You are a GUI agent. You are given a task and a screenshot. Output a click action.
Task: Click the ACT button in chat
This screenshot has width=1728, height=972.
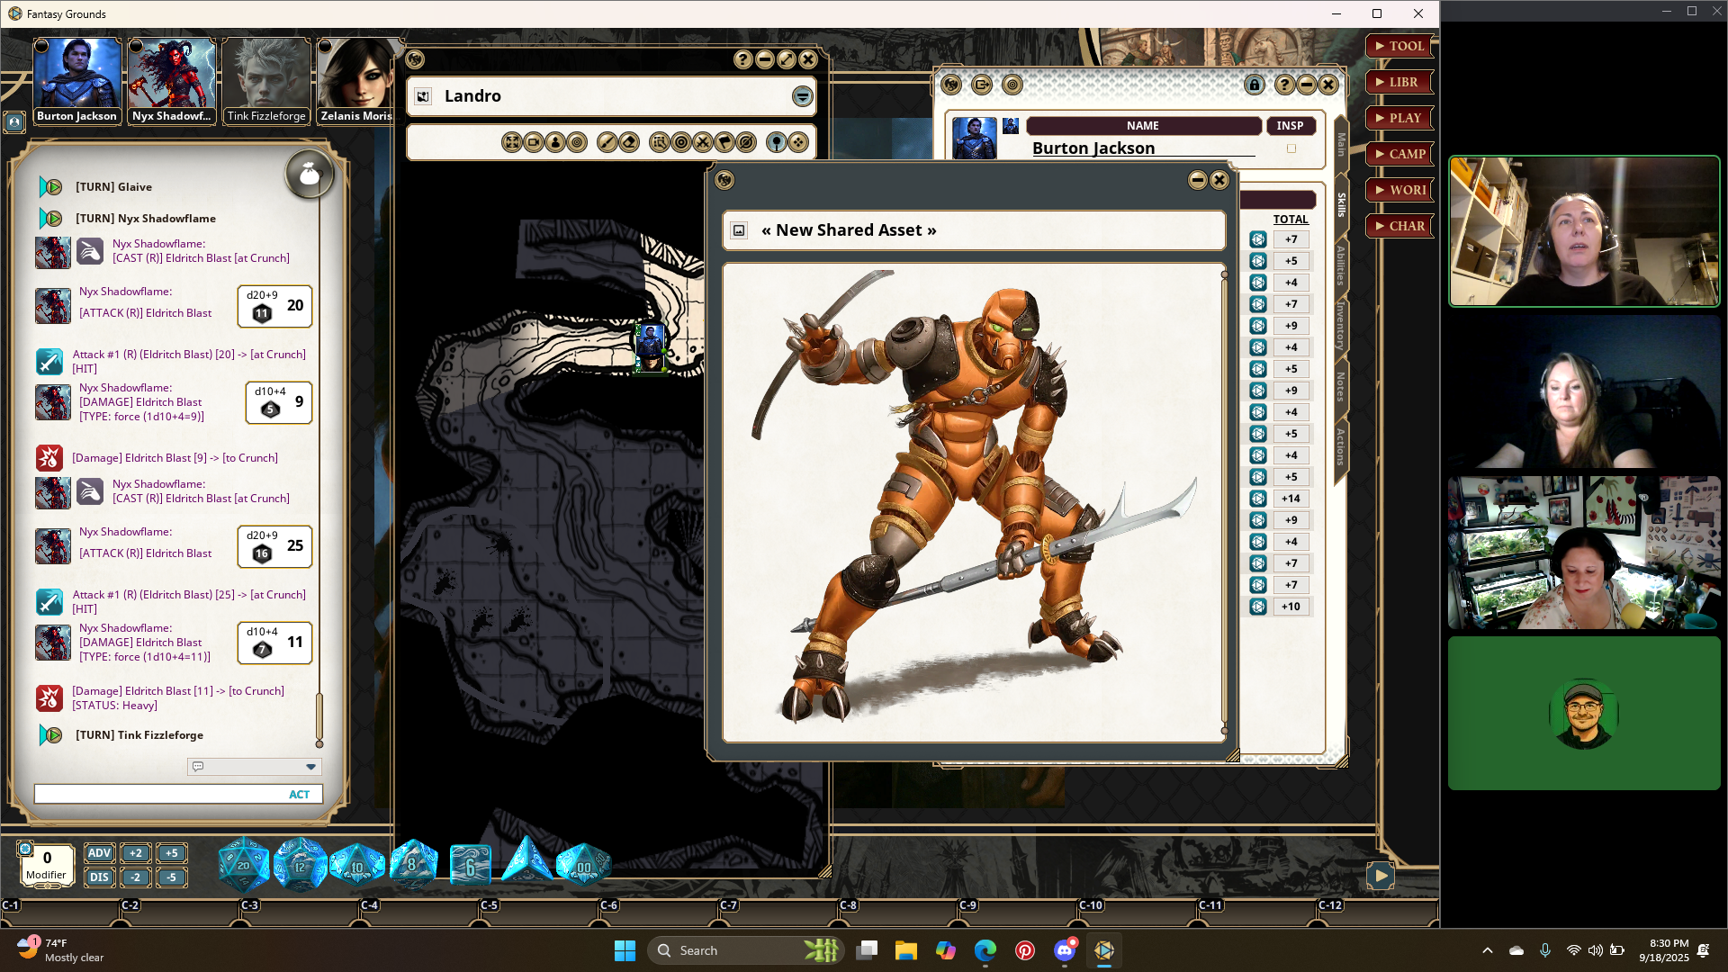click(299, 795)
